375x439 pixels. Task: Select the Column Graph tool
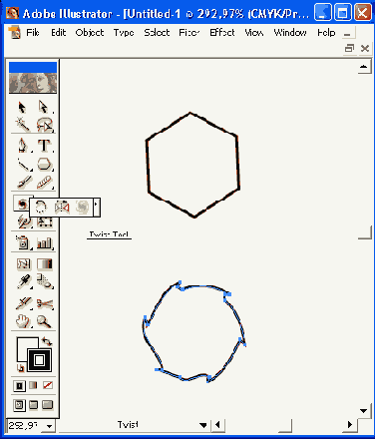pos(45,243)
